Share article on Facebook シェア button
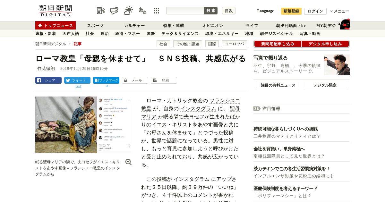 [x=48, y=80]
